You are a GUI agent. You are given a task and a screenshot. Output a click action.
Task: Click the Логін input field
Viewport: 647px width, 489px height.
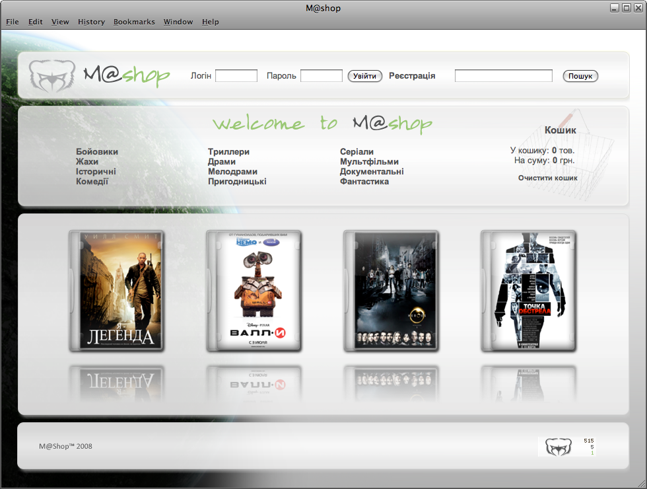click(236, 75)
